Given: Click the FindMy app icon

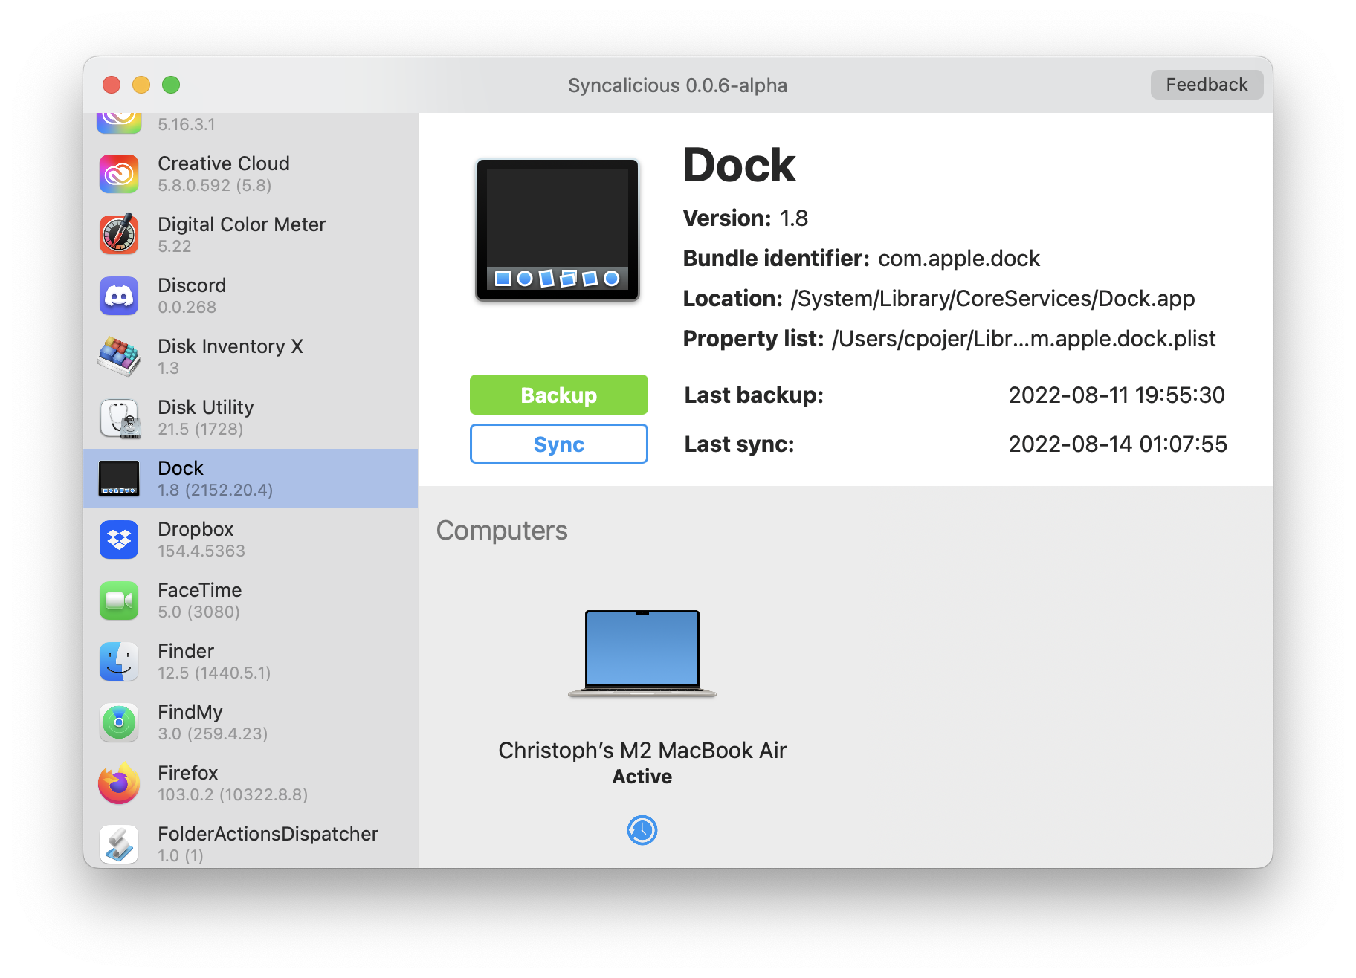Looking at the screenshot, I should [x=119, y=722].
